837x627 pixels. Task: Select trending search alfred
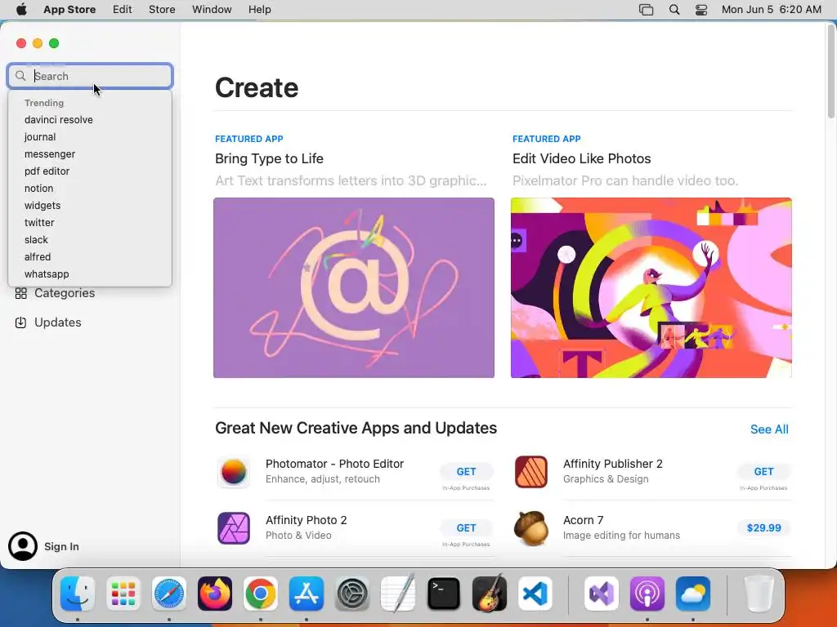[x=38, y=256]
